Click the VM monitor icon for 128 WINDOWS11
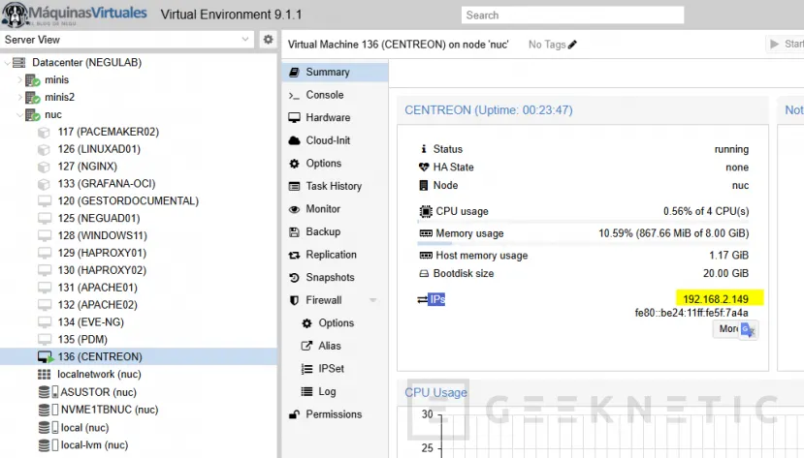Viewport: 804px width, 458px height. tap(45, 236)
